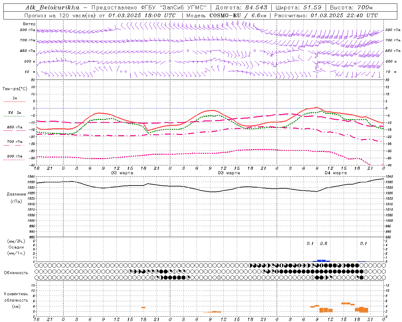
Task: Click the small orange convective bar on 02 марта
Action: coord(143,308)
